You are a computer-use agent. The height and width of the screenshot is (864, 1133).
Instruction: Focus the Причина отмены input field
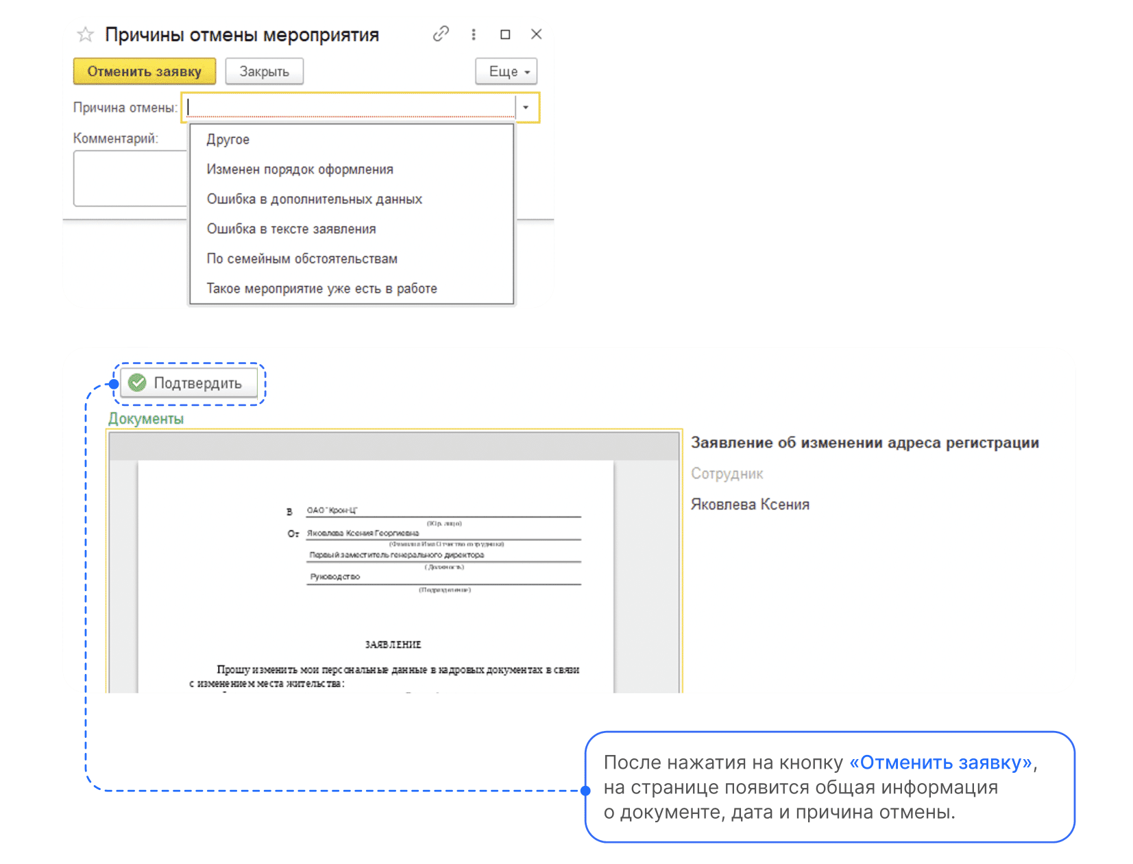pos(350,108)
